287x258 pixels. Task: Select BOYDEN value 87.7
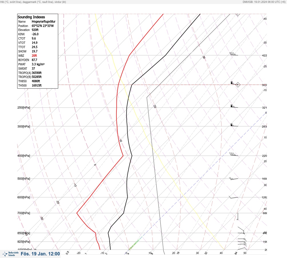(x=34, y=60)
